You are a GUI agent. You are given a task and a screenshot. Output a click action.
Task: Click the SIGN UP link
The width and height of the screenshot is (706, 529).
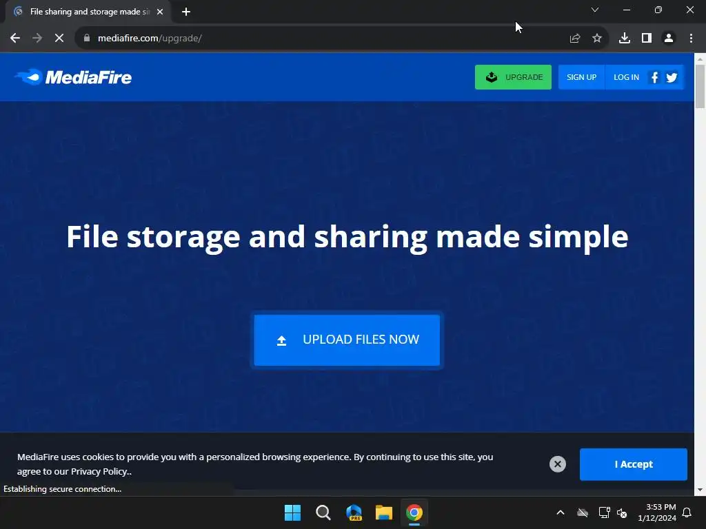coord(581,77)
